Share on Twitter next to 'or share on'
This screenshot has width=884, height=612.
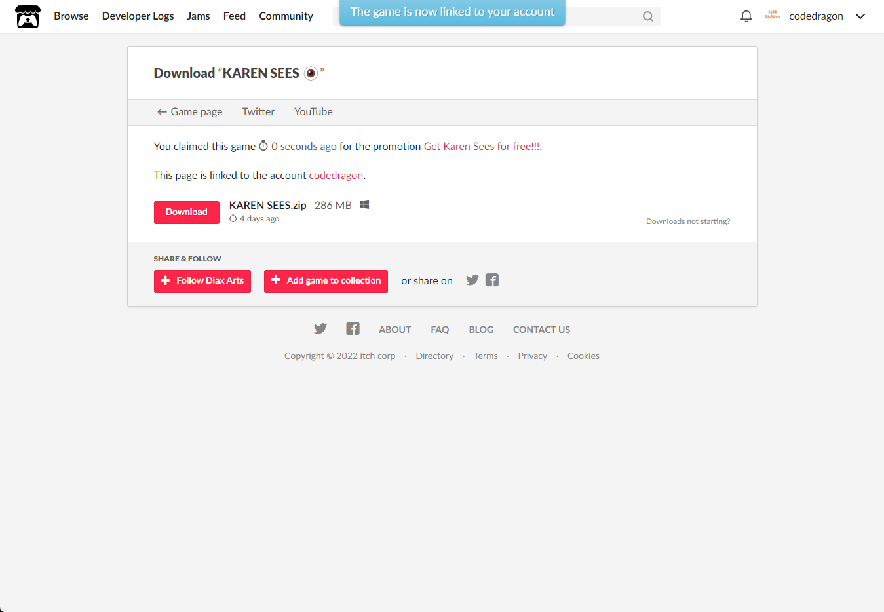pos(472,280)
